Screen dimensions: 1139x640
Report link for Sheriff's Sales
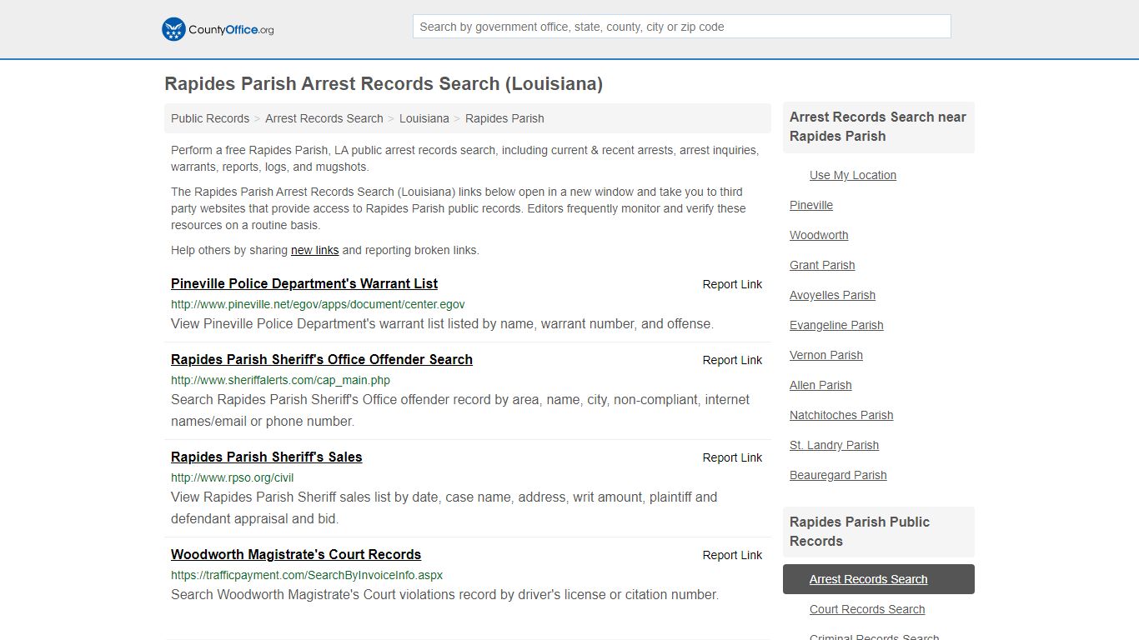[x=732, y=457]
